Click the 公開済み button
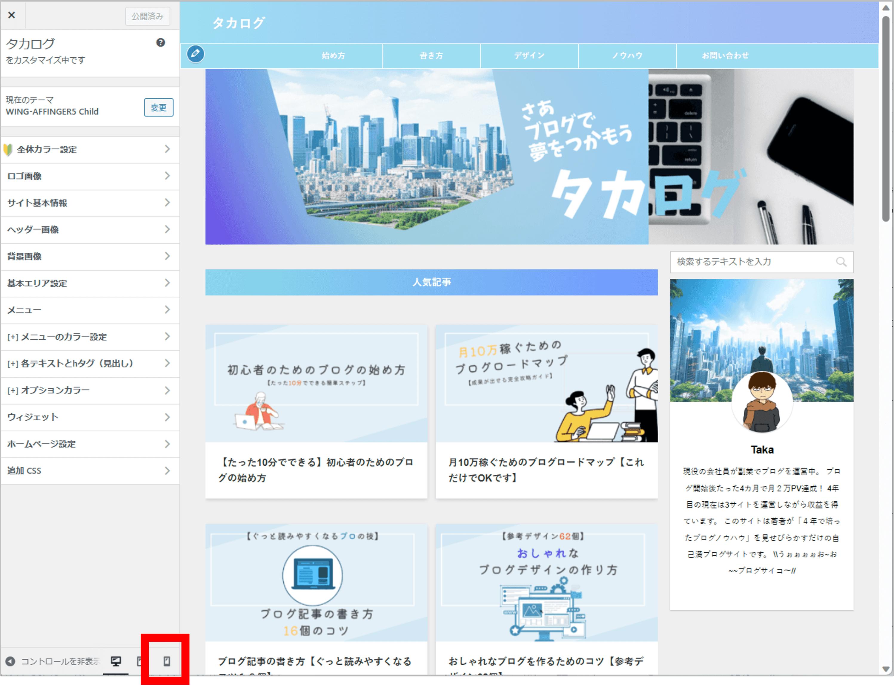 pos(148,16)
